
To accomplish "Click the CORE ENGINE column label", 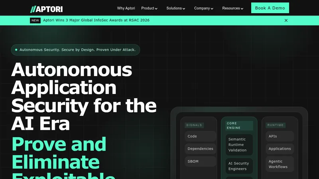I will (239, 126).
